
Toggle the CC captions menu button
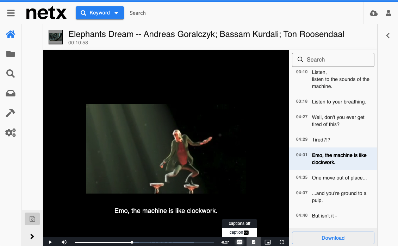point(240,242)
